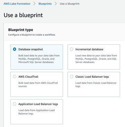
Task: Click 'Load data from Classic Load Balancer logs' description
Action: (x=96, y=85)
